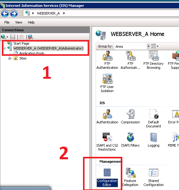The height and width of the screenshot is (190, 179).
Task: Open FTP Directory Browsing feature
Action: pos(153,60)
